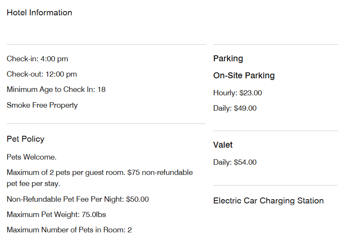Image resolution: width=338 pixels, height=243 pixels.
Task: Click the divider line above Pet Policy
Action: [106, 124]
